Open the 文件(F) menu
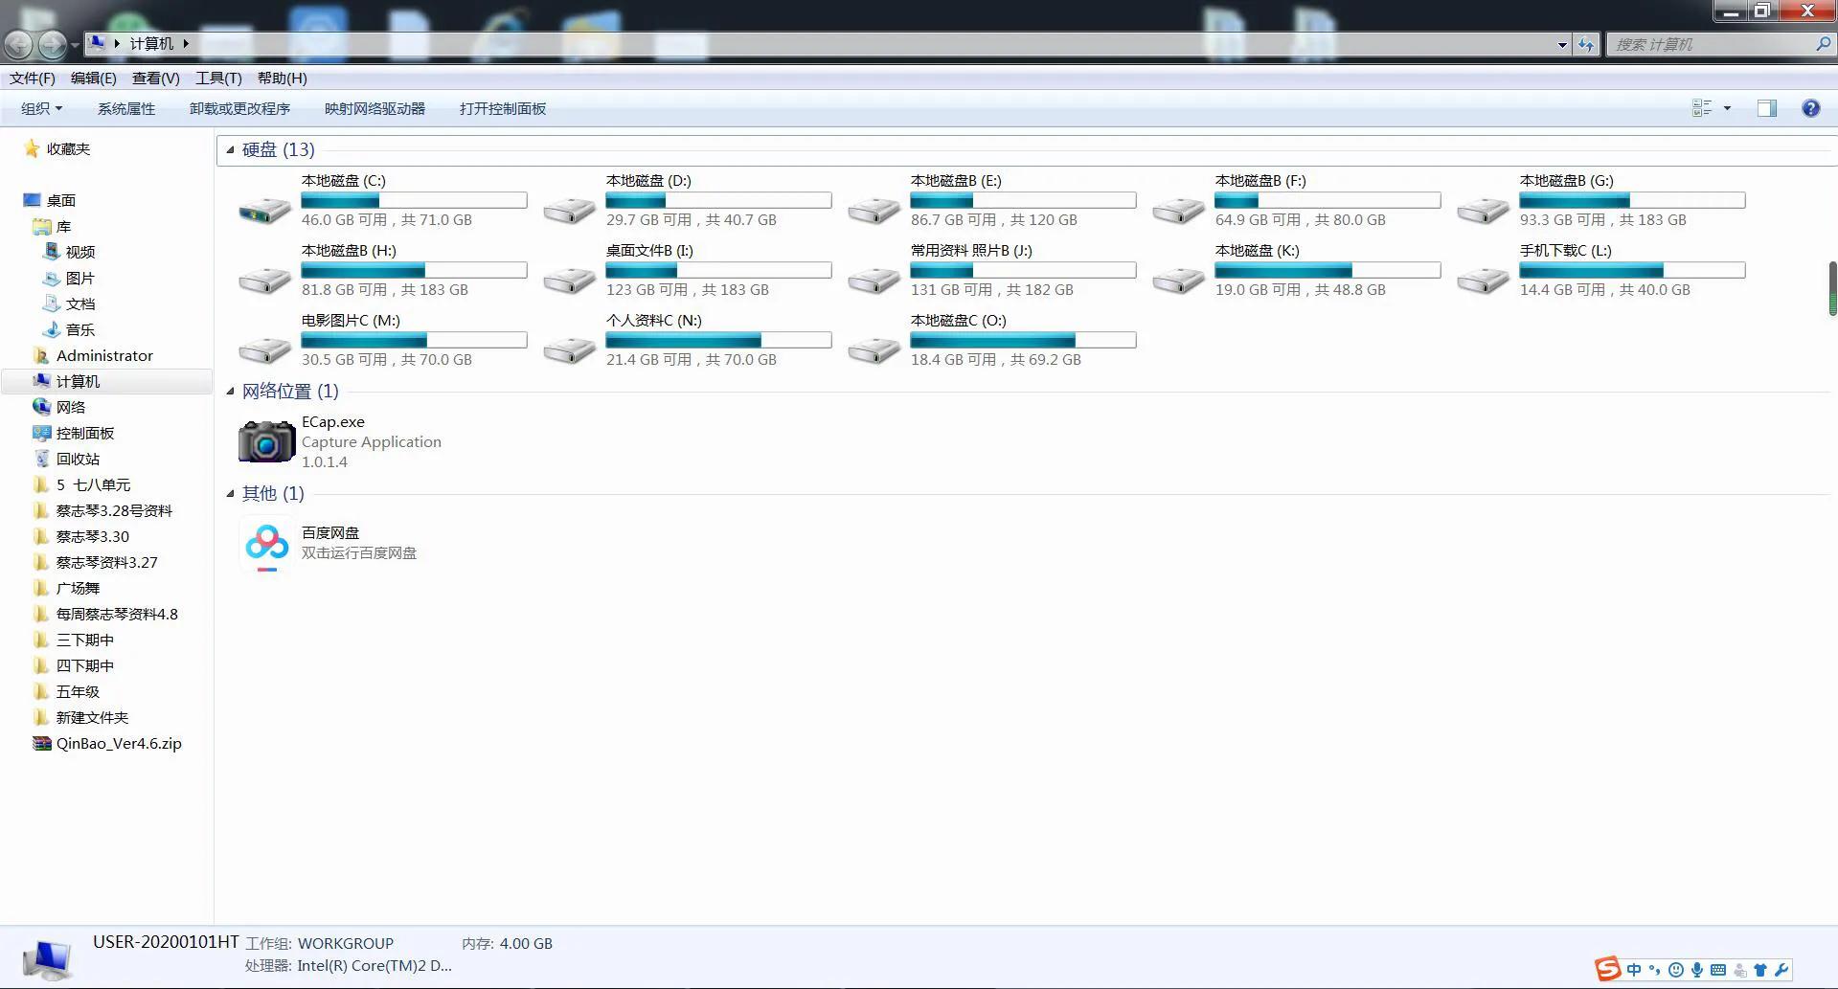Screen dimensions: 1838x989 [x=33, y=79]
